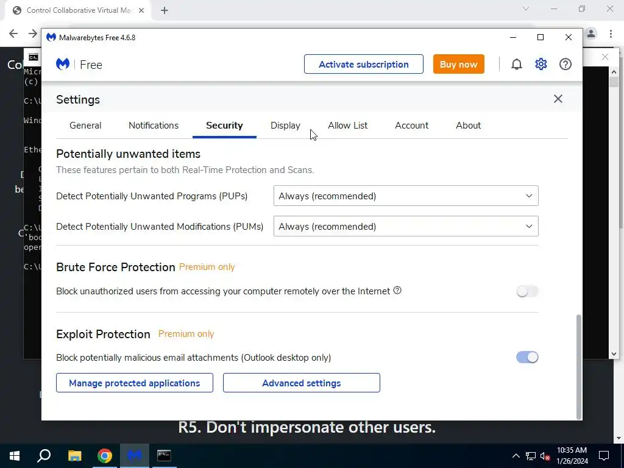
Task: Switch to the Display tab
Action: (x=285, y=126)
